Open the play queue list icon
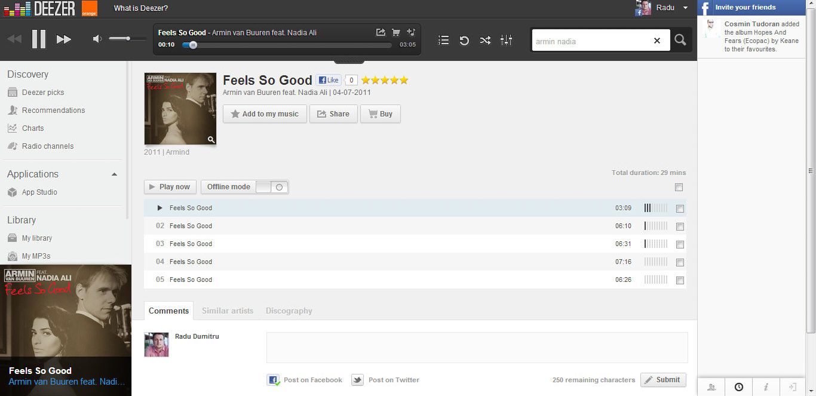Image resolution: width=816 pixels, height=396 pixels. point(443,40)
